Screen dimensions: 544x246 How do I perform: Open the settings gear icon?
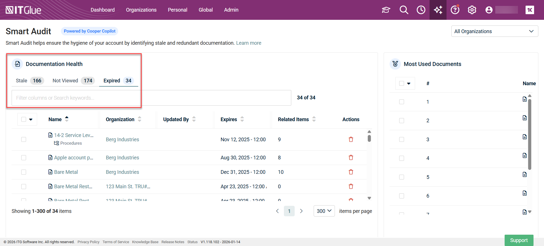click(472, 10)
